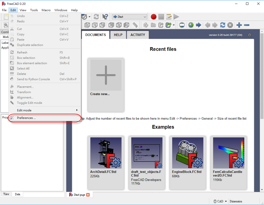Open the Start workbench dropdown
264x205 pixels.
click(x=129, y=17)
